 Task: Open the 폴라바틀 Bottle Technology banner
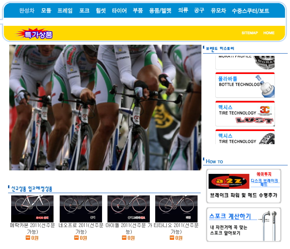click(x=245, y=85)
